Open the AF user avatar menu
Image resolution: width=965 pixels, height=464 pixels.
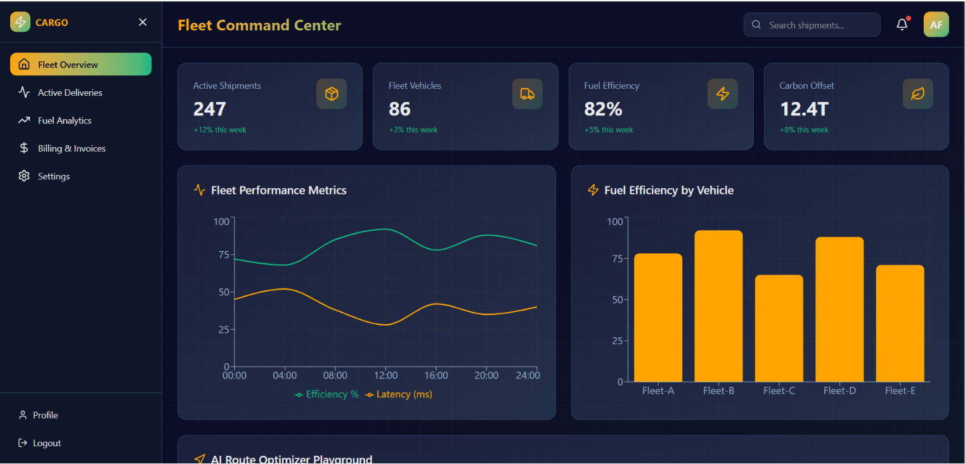click(936, 25)
